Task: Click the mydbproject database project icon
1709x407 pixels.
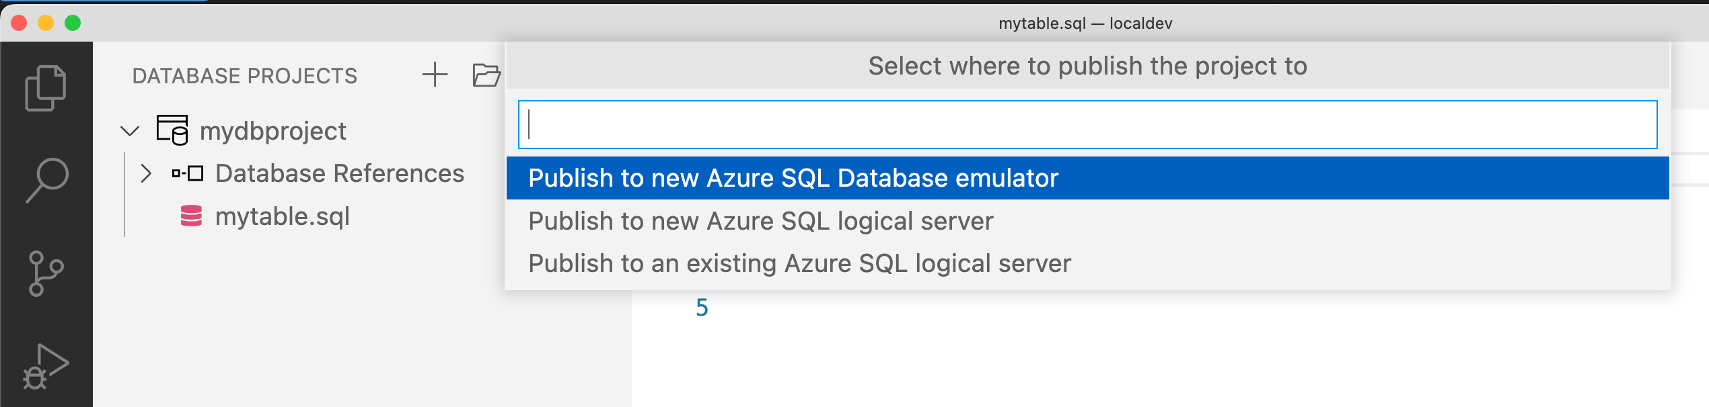Action: [172, 130]
